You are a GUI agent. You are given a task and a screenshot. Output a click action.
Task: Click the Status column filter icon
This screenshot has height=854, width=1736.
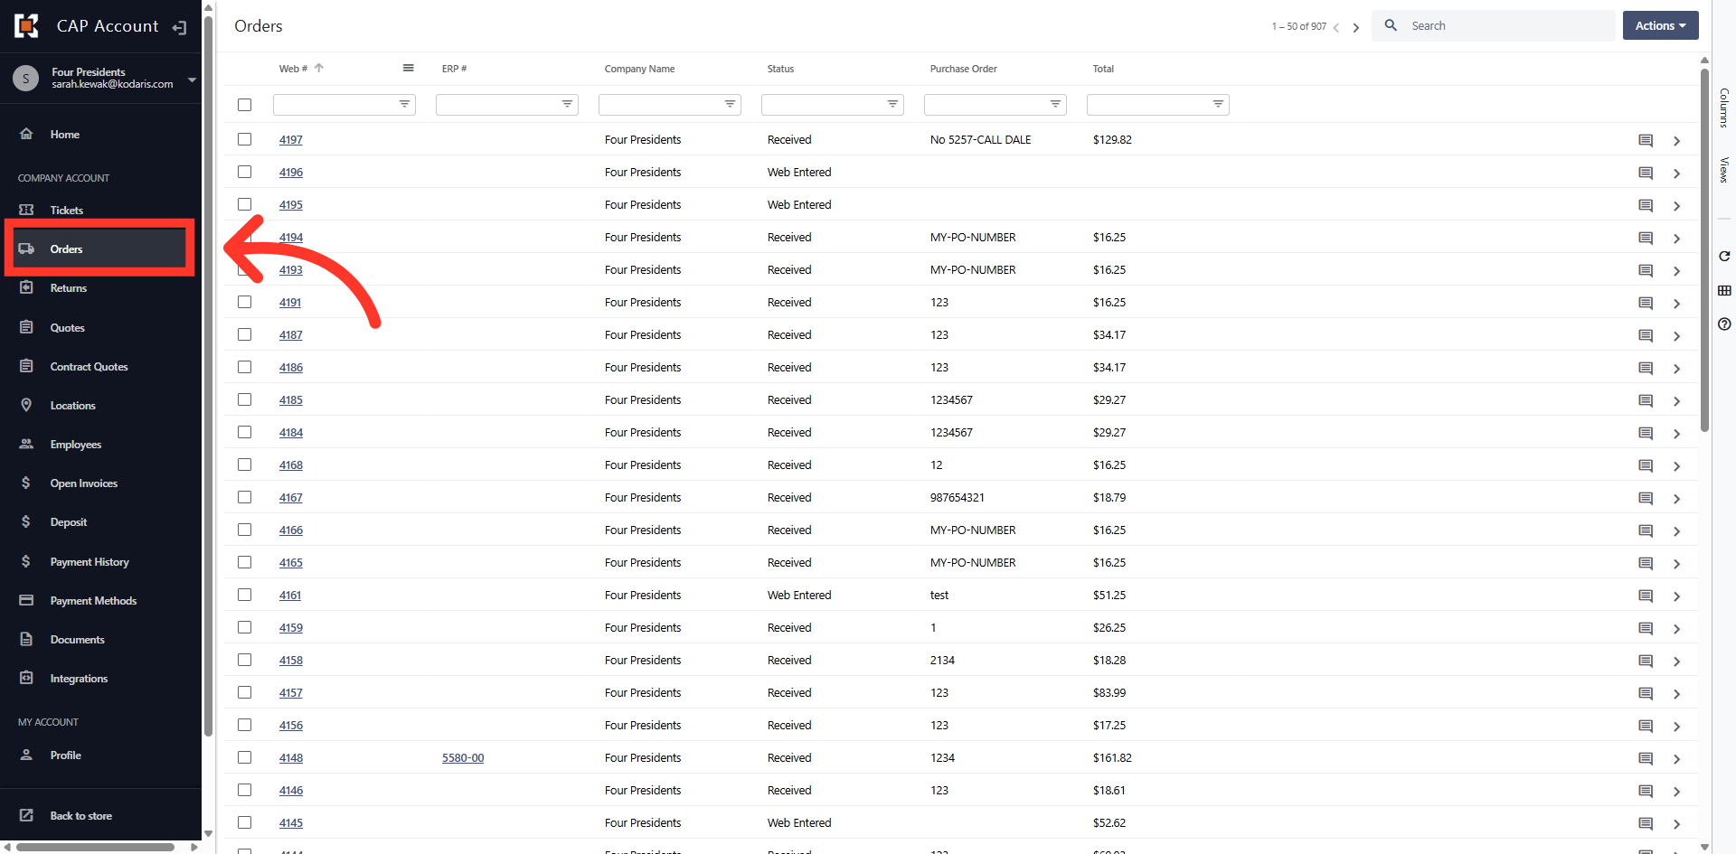(892, 104)
